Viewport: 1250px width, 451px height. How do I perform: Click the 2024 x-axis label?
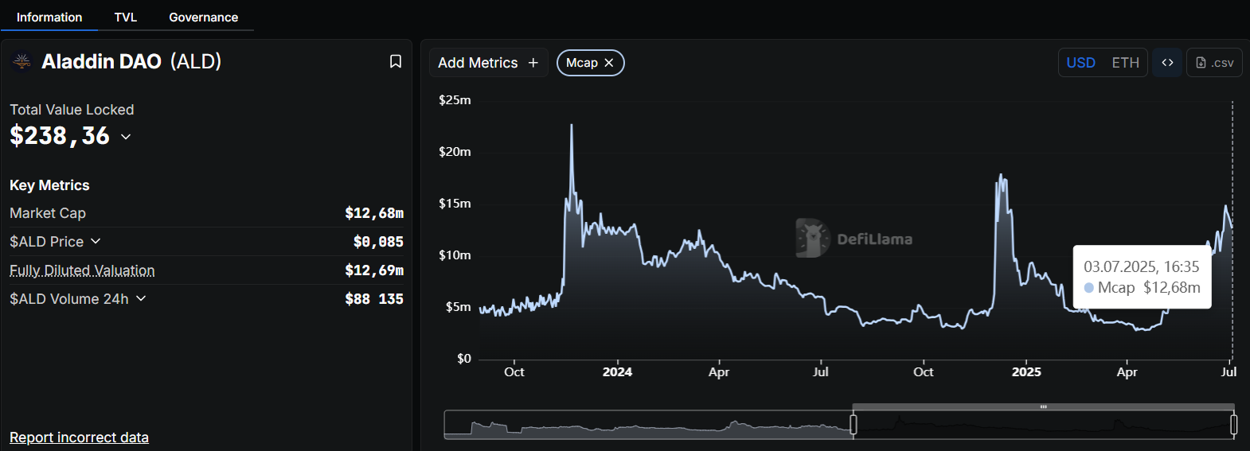[617, 371]
